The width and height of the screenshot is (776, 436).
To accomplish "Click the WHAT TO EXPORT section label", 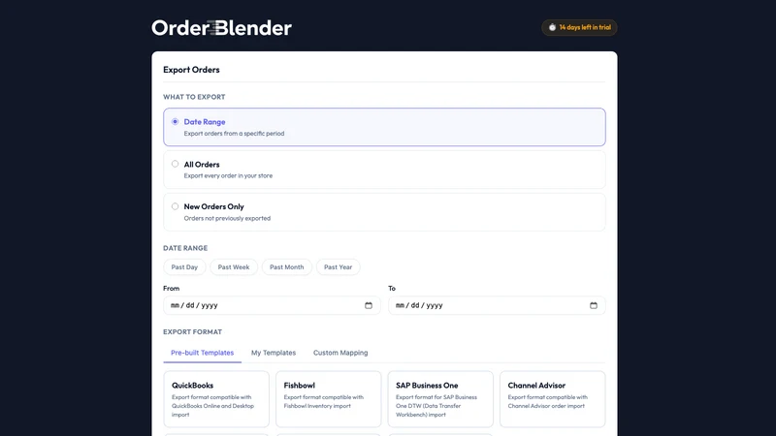I will pyautogui.click(x=194, y=97).
